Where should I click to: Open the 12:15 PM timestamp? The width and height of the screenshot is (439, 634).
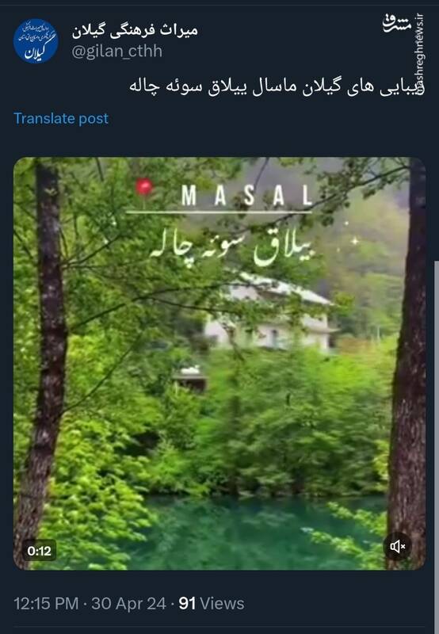(x=46, y=603)
